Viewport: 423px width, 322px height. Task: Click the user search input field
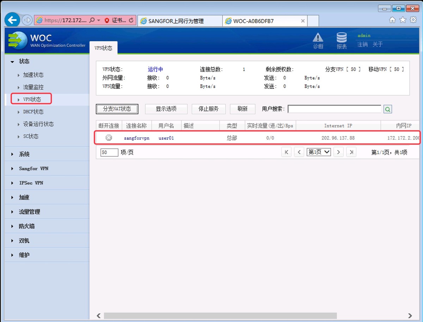click(334, 109)
